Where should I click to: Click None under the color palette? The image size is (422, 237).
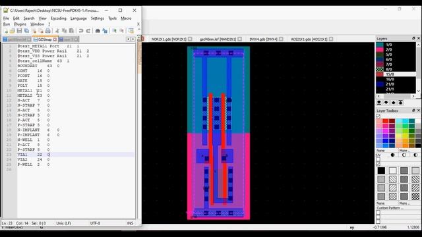(381, 151)
